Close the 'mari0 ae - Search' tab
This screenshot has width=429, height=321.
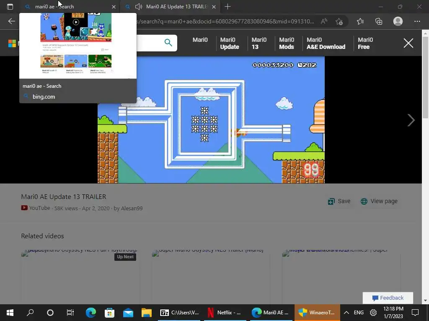click(114, 7)
